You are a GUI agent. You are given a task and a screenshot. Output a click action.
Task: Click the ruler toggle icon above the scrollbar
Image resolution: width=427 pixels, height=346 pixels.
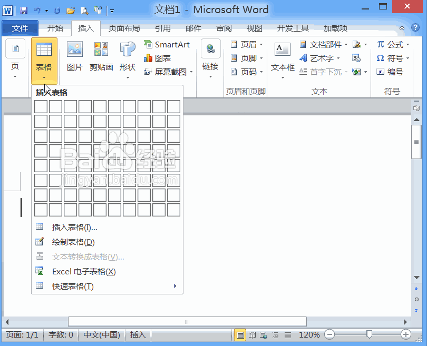click(x=416, y=108)
